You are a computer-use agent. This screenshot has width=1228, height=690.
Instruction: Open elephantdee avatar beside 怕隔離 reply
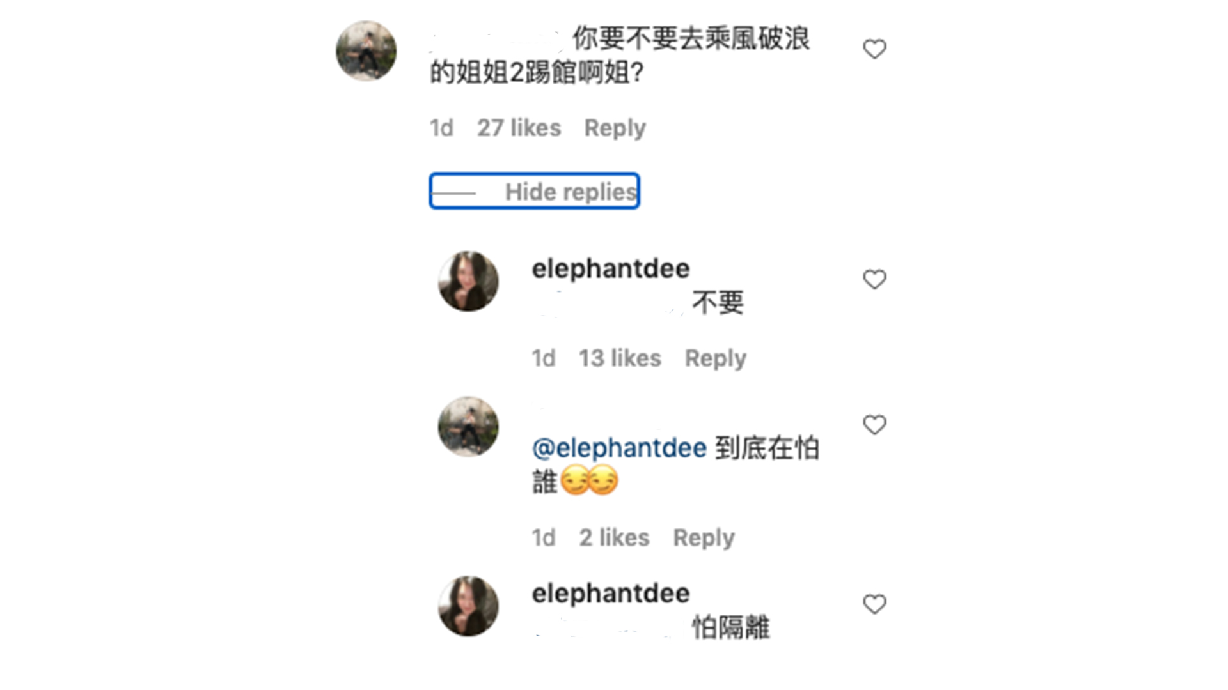click(x=468, y=606)
